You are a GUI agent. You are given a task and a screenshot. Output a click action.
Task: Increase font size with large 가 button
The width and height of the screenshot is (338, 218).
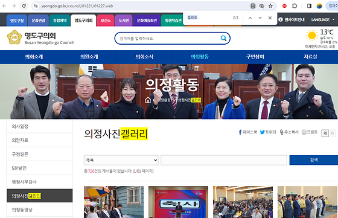(x=325, y=133)
